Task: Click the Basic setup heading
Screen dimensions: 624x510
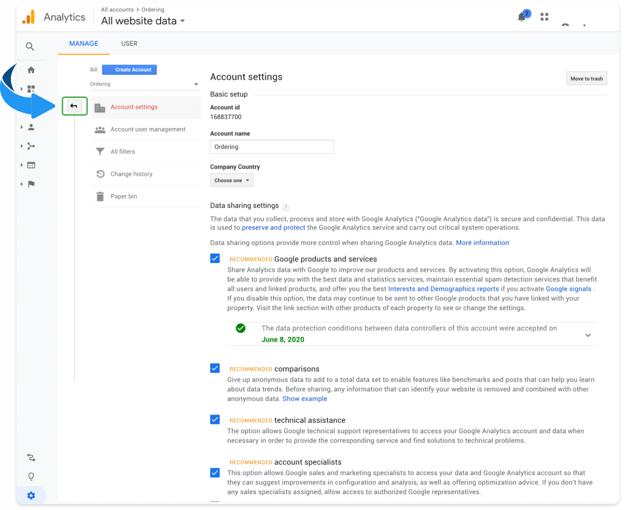Action: tap(229, 95)
